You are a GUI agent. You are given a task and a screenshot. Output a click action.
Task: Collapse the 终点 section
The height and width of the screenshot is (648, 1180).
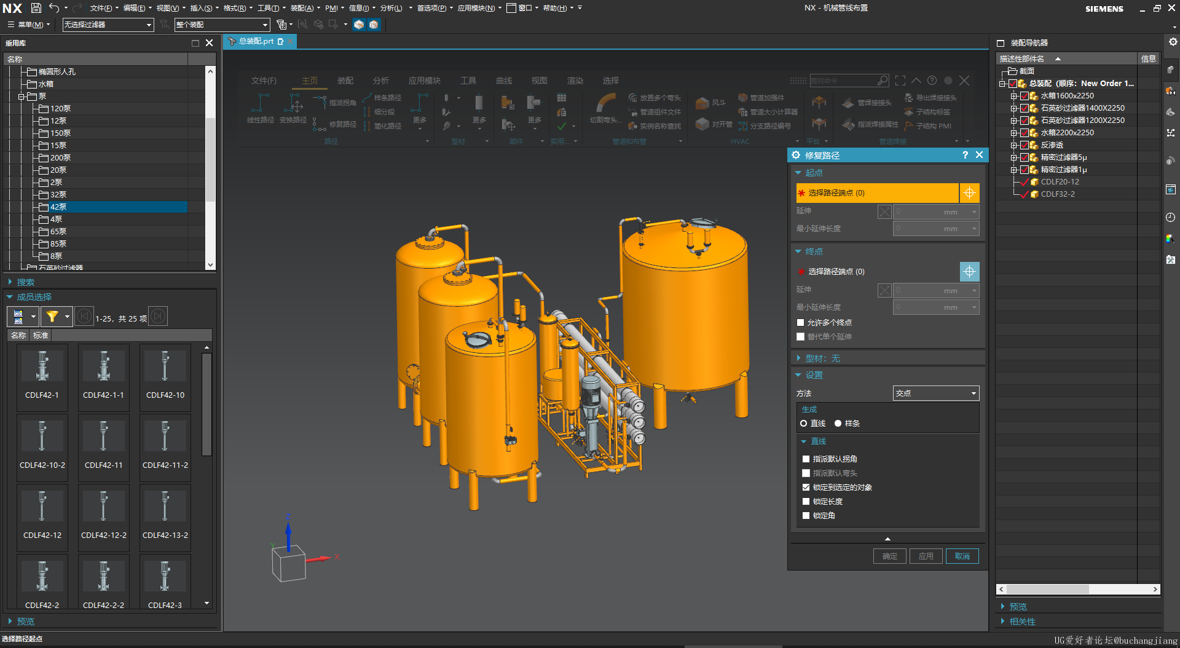tap(798, 251)
